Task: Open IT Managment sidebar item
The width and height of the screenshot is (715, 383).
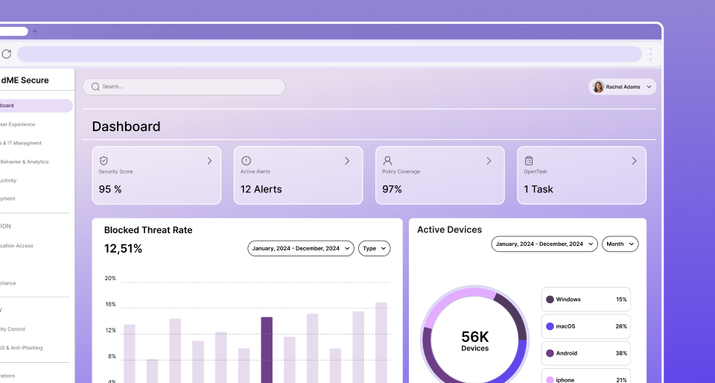Action: 21,143
